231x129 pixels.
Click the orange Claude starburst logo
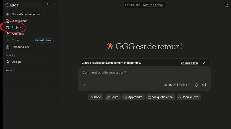110,46
